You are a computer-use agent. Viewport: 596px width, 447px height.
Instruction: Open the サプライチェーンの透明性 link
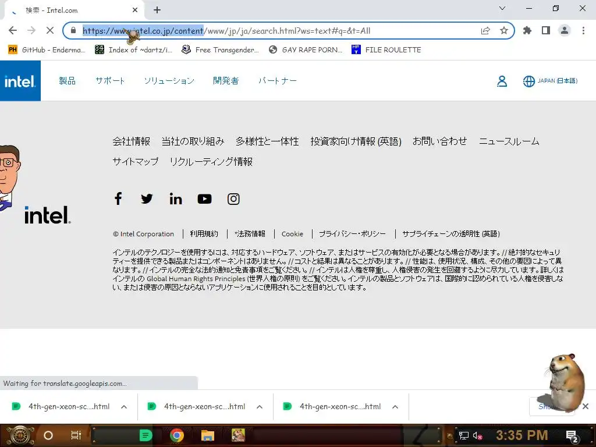[x=451, y=234]
